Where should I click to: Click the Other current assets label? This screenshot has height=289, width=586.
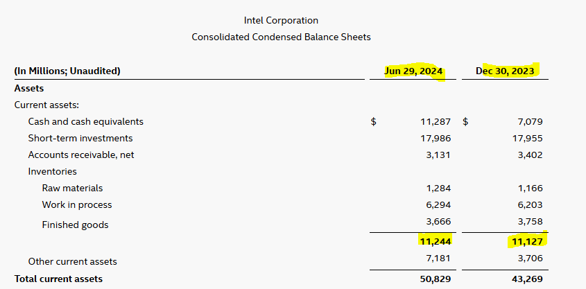(x=73, y=261)
